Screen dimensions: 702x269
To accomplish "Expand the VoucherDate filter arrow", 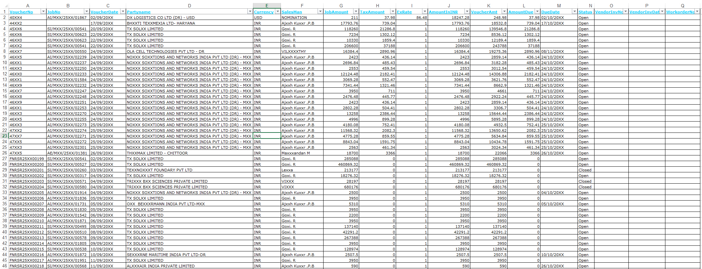I will [122, 12].
